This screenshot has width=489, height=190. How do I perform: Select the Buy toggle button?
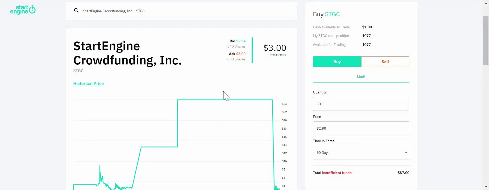point(337,62)
